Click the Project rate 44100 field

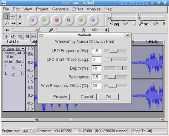coord(28,131)
